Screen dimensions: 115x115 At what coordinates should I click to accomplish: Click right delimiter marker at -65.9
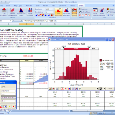point(89,47)
